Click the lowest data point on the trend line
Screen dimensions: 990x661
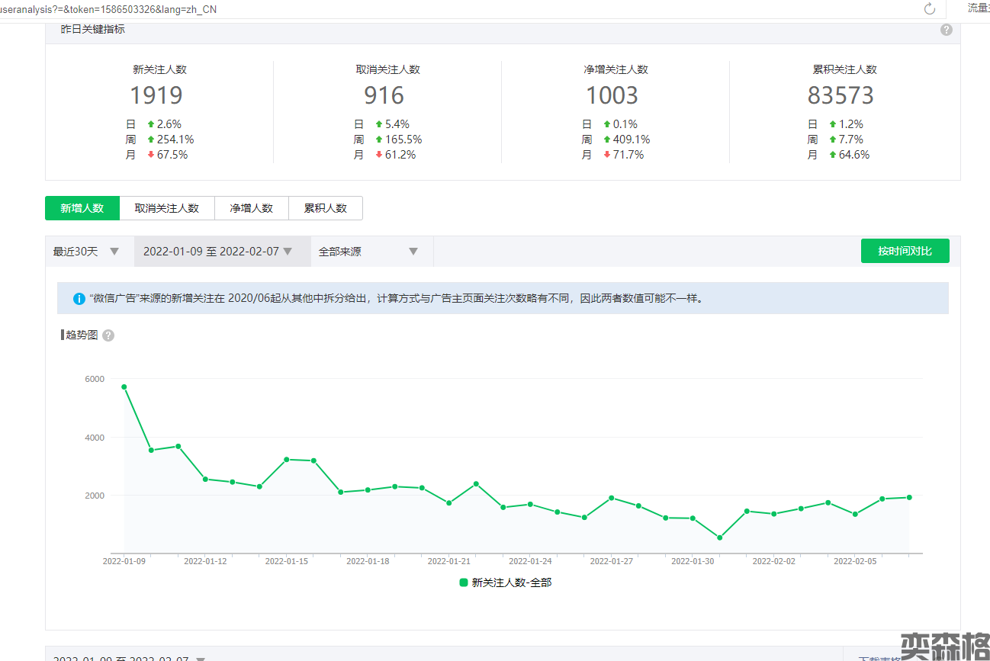(719, 537)
